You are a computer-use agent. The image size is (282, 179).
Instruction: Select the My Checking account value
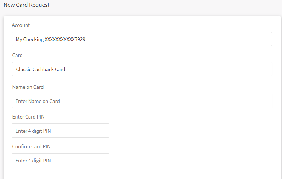[30, 39]
